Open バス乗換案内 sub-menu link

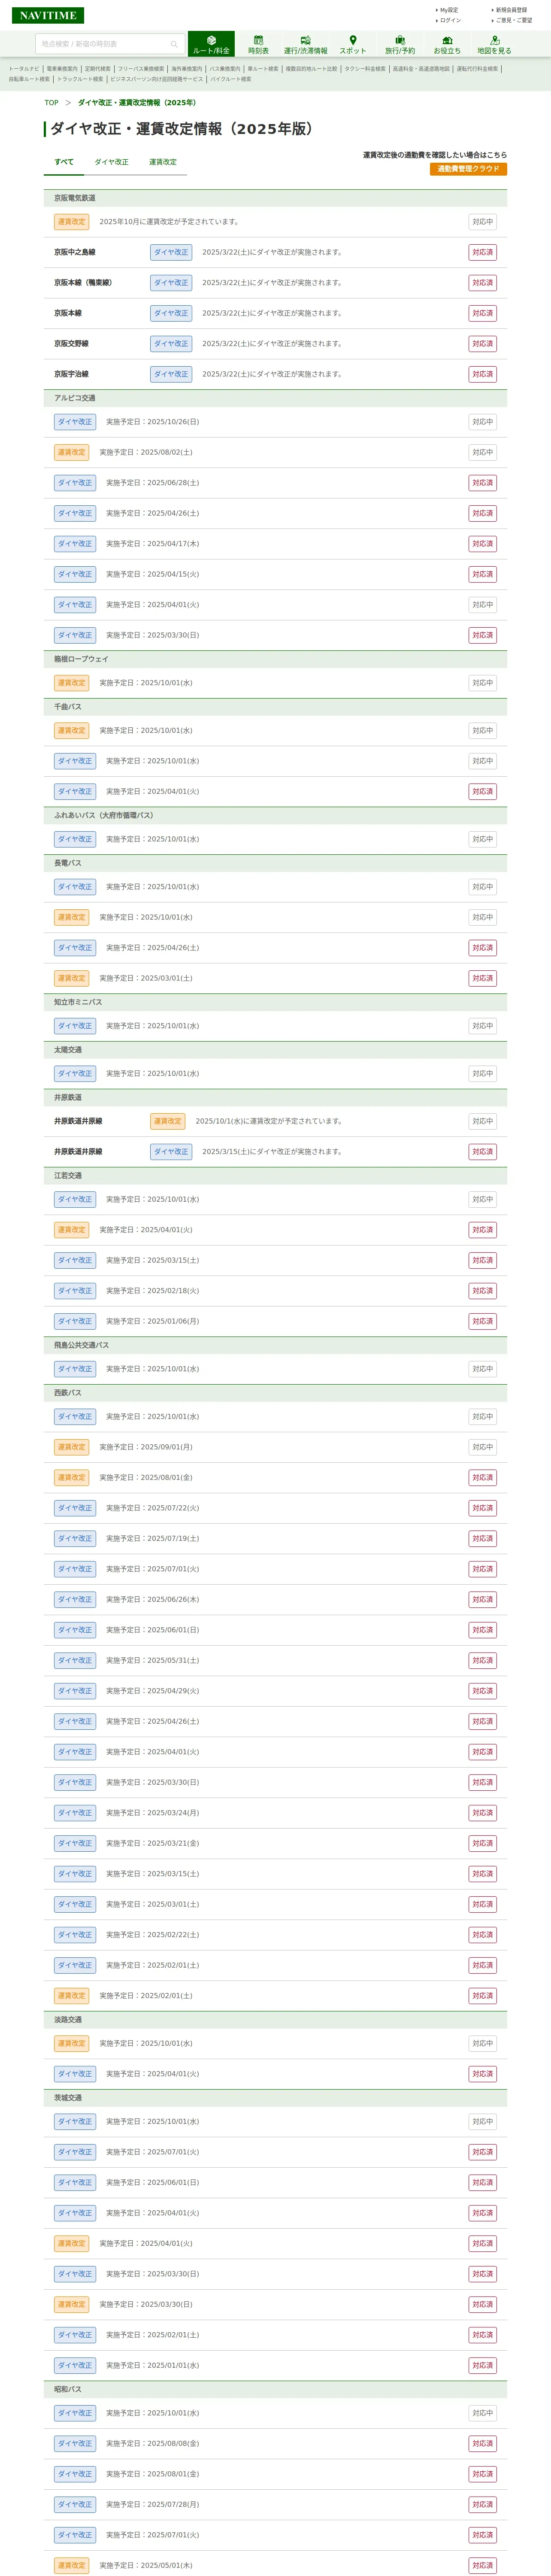click(x=225, y=69)
